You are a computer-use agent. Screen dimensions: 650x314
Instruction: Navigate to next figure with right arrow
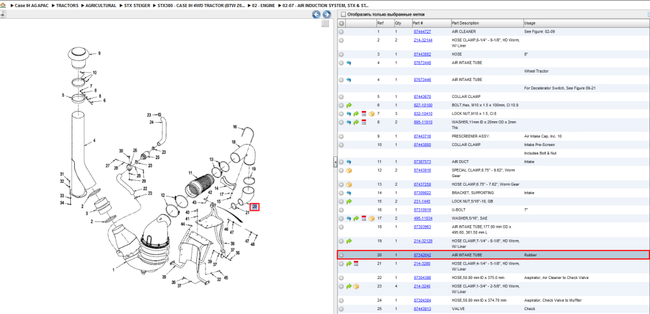[327, 15]
